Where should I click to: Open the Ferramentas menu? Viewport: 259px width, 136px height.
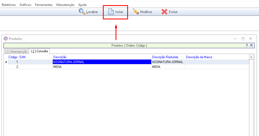pos(44,5)
